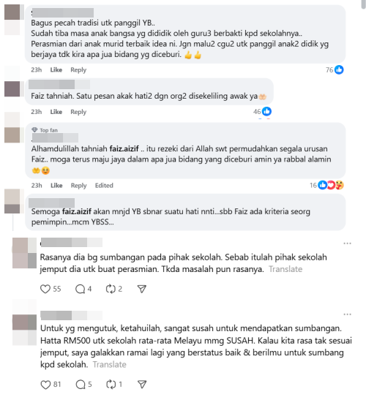Open the 5 replies comment icon
The width and height of the screenshot is (366, 397).
(x=81, y=385)
